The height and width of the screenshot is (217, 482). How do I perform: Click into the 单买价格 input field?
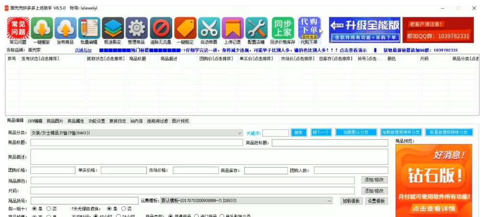tap(124, 171)
